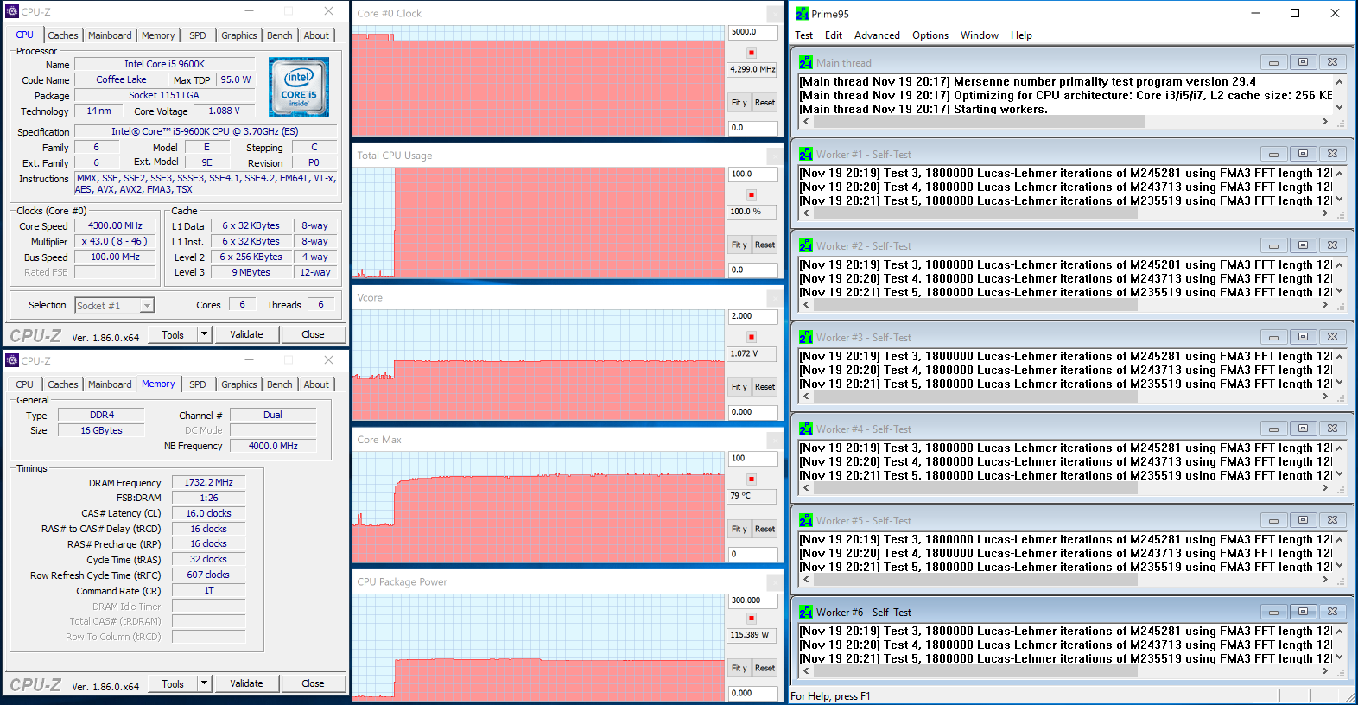Screen dimensions: 1358x705
Task: Open the Advanced menu in Prime95
Action: tap(877, 35)
